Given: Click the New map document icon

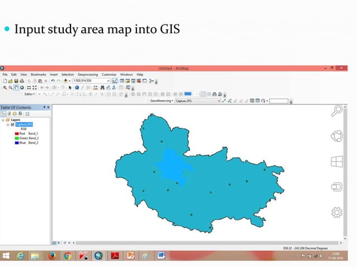Looking at the screenshot, I should (5, 81).
